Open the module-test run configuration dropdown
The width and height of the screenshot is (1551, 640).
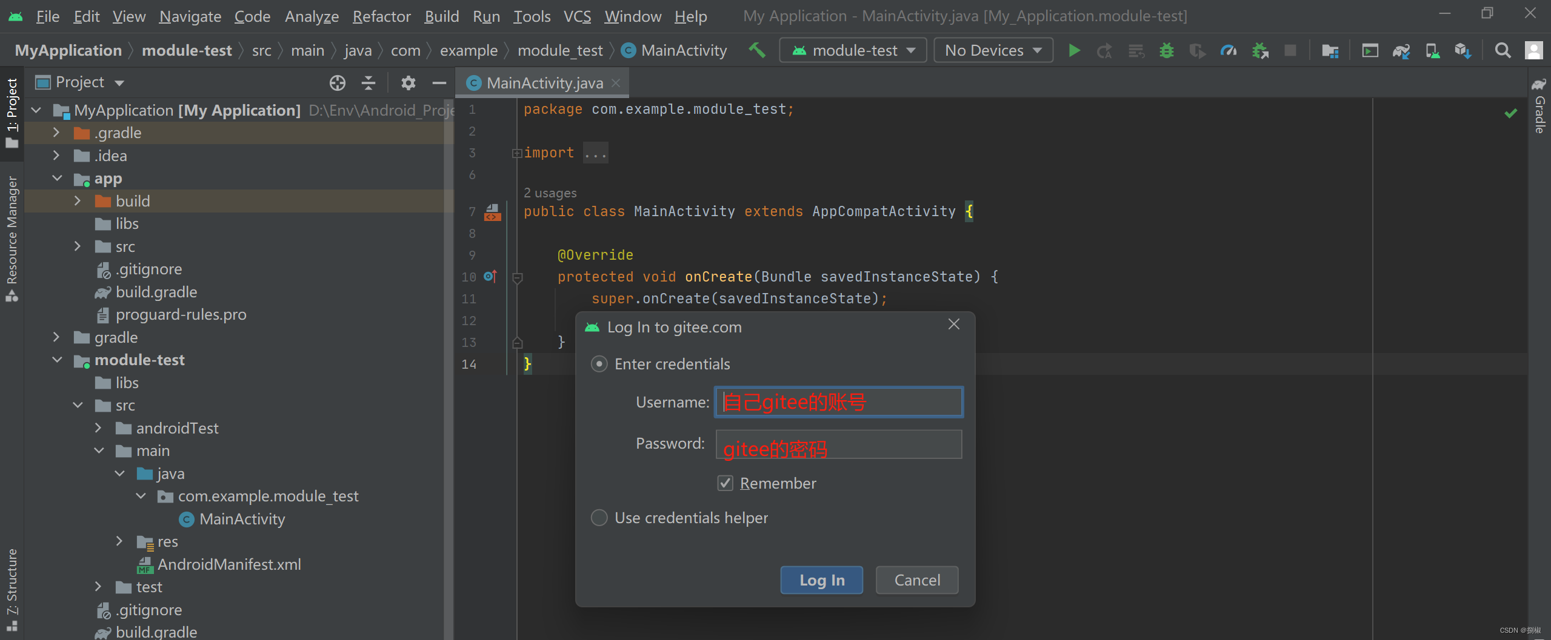pyautogui.click(x=853, y=50)
